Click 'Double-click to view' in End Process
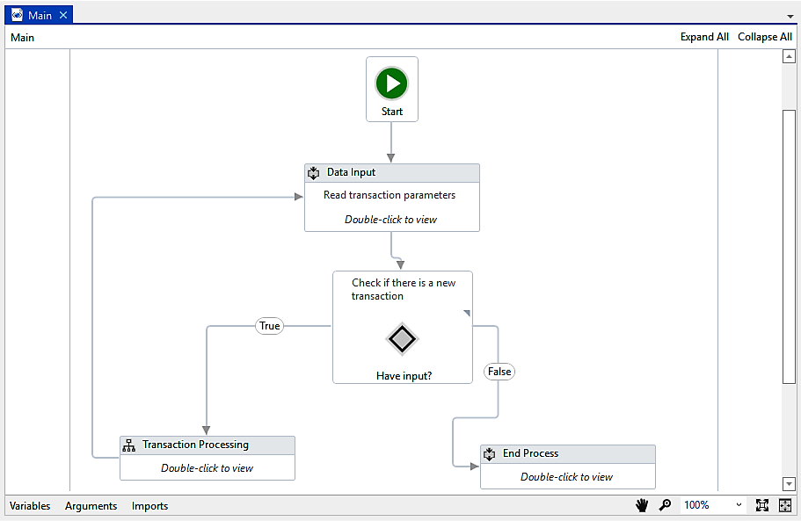801x521 pixels. coord(566,476)
